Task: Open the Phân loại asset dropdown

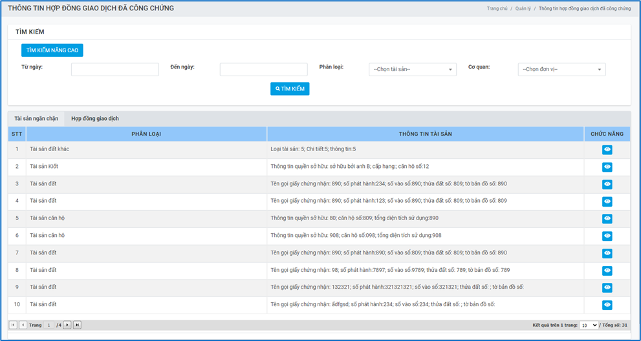Action: tap(413, 70)
